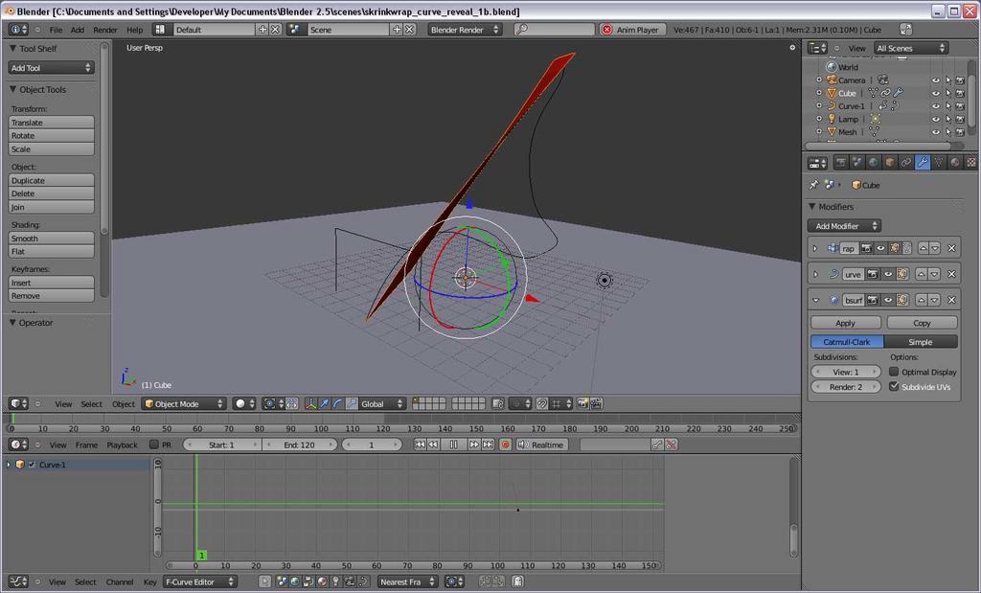
Task: Click Back to Previous fullscreen icon in info header
Action: tap(905, 30)
